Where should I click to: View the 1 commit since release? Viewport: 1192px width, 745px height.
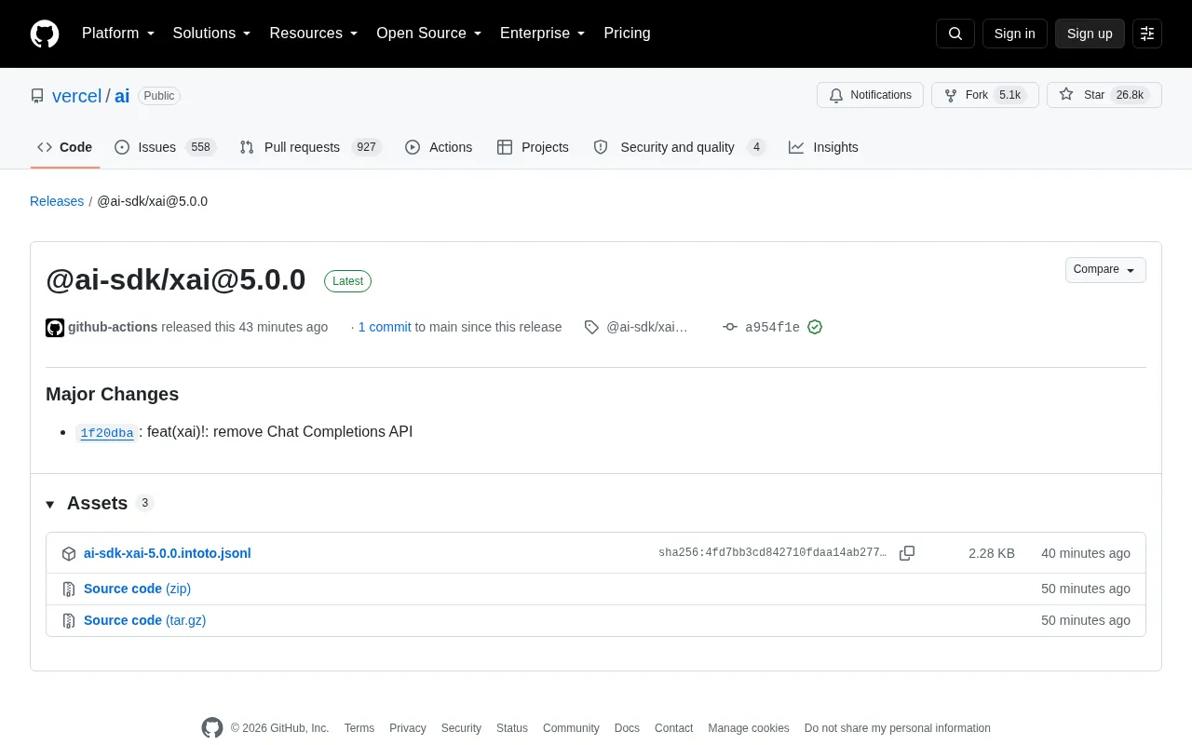385,327
